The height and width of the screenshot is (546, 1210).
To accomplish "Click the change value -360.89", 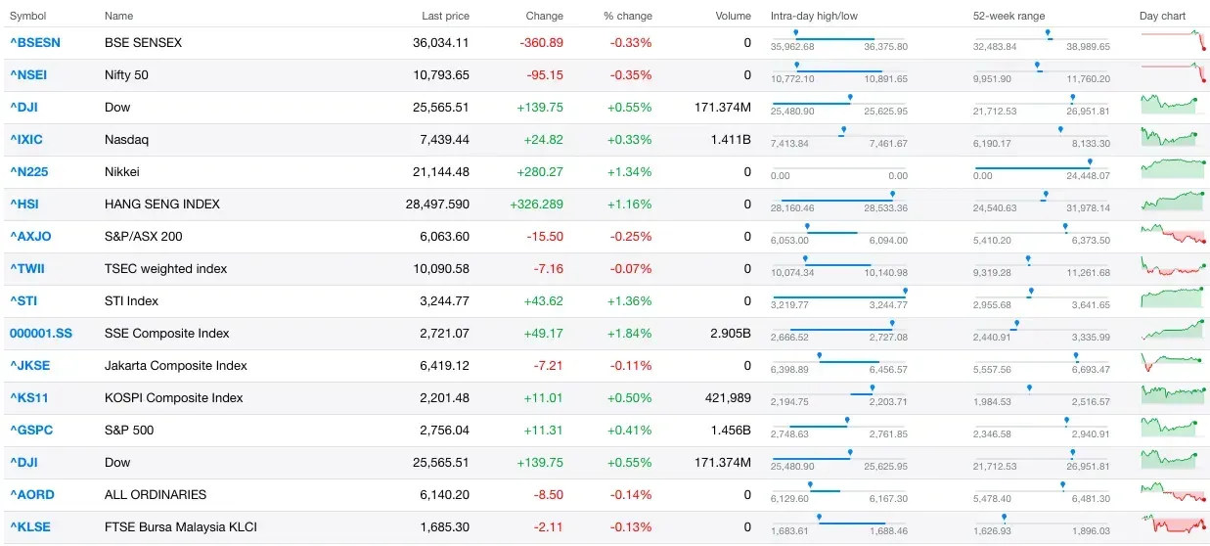I will (x=542, y=43).
